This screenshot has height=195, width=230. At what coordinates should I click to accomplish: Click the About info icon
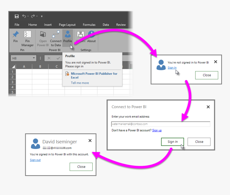(x=91, y=34)
